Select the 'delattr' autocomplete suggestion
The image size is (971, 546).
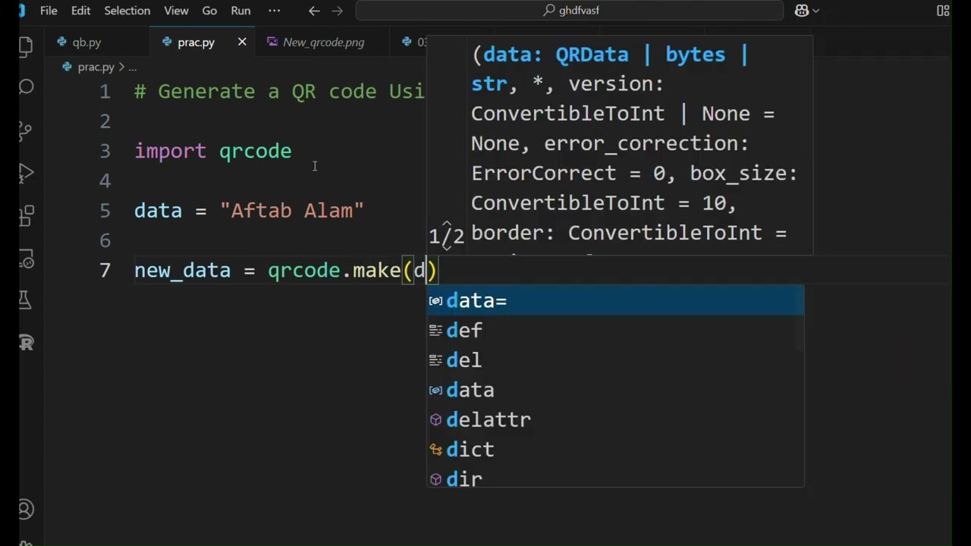click(615, 419)
